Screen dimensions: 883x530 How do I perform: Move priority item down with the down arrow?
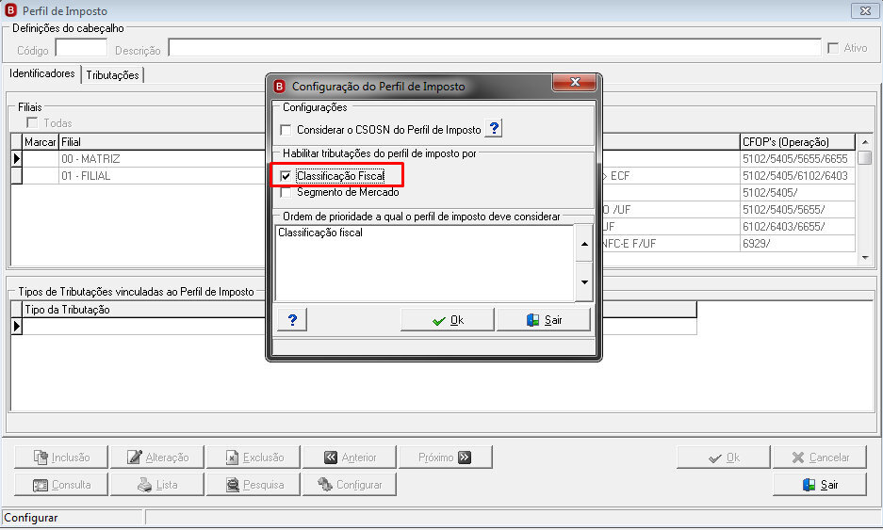click(x=584, y=281)
